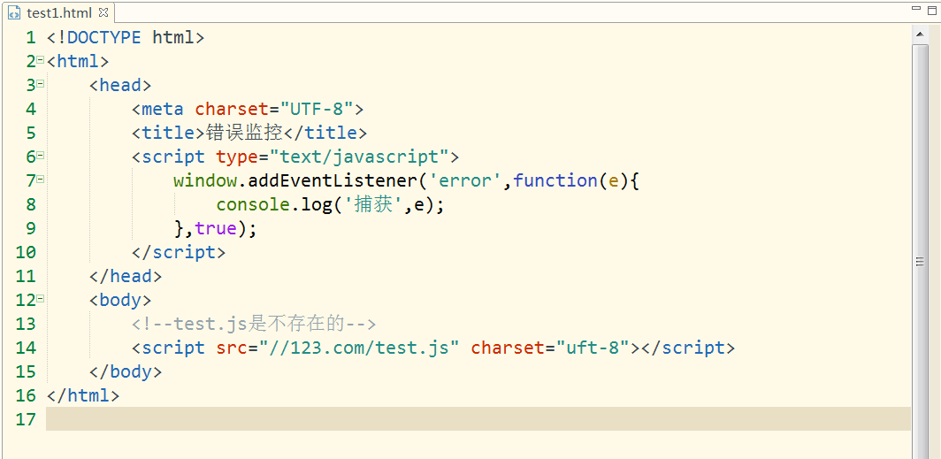Collapse the addEventListener function on line 7

(x=41, y=180)
